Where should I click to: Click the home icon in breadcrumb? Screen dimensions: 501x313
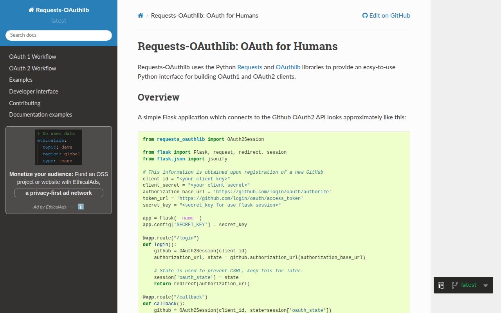141,16
